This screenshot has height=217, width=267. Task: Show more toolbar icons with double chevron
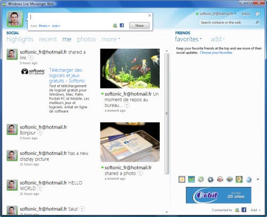tap(258, 179)
